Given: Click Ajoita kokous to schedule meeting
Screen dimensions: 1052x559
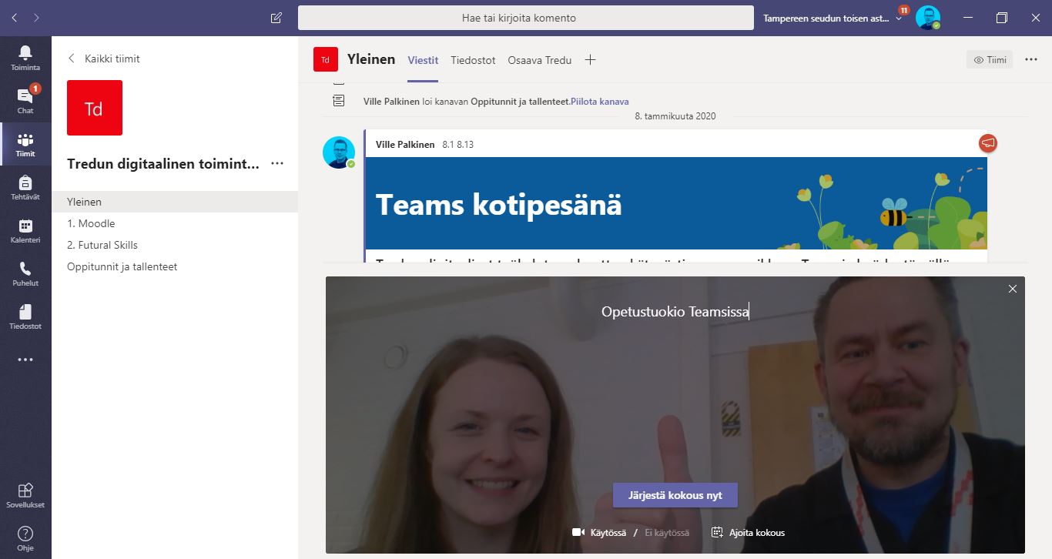Looking at the screenshot, I should coord(749,533).
